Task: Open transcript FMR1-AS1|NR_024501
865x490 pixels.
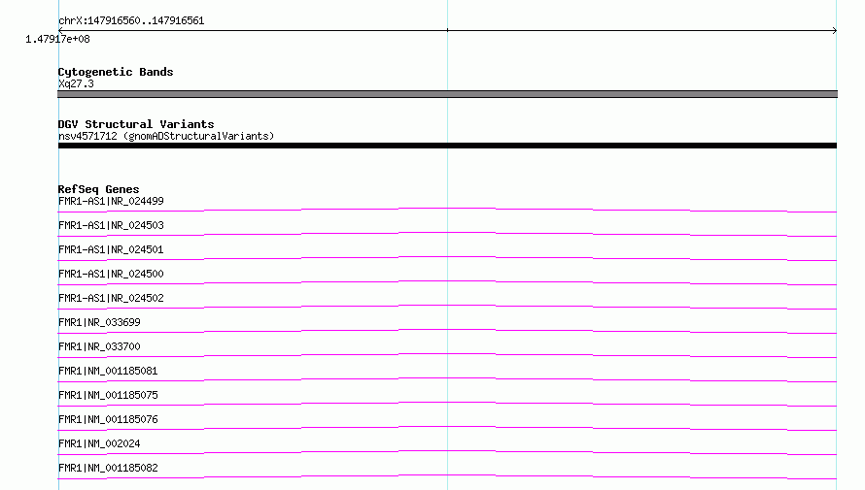Action: coord(111,249)
